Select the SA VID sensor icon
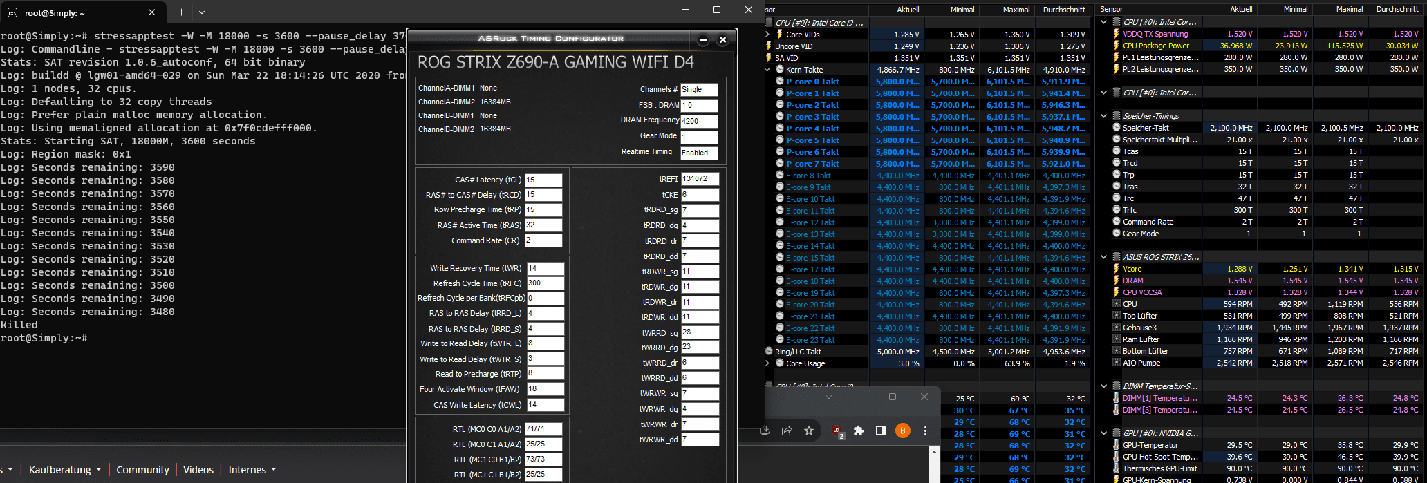Viewport: 1427px width, 483px height. tap(769, 58)
